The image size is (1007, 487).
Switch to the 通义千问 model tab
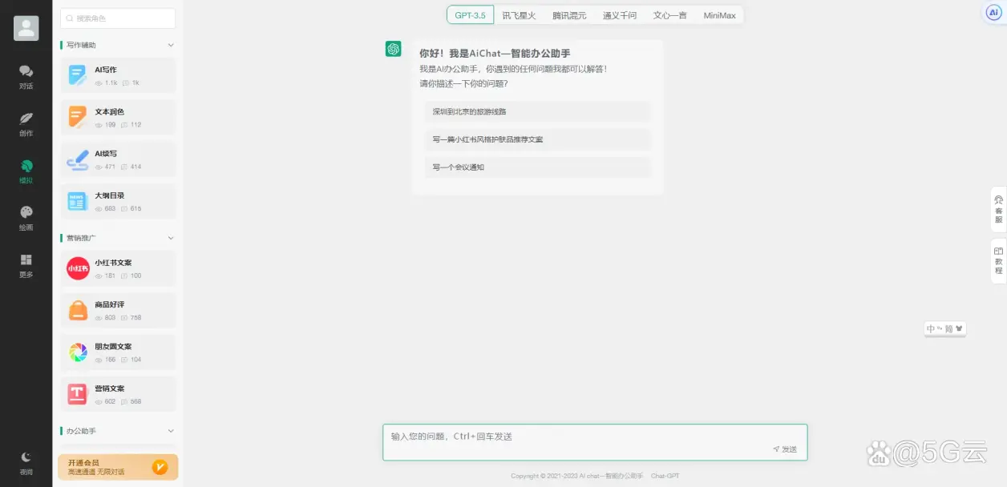point(620,15)
